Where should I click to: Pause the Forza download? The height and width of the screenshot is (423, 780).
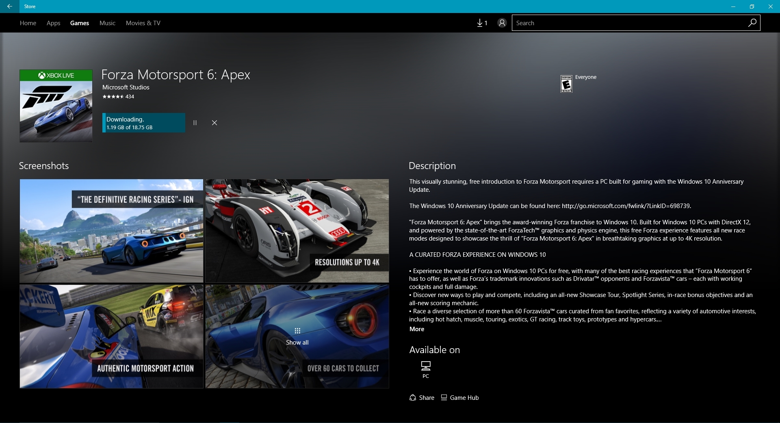[195, 123]
